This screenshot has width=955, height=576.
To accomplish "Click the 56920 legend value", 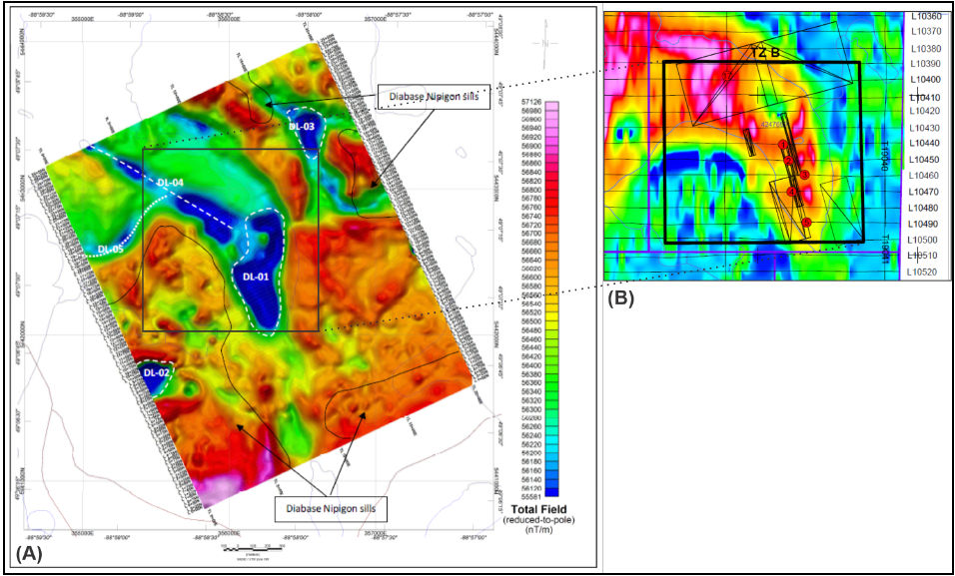I will coord(529,138).
